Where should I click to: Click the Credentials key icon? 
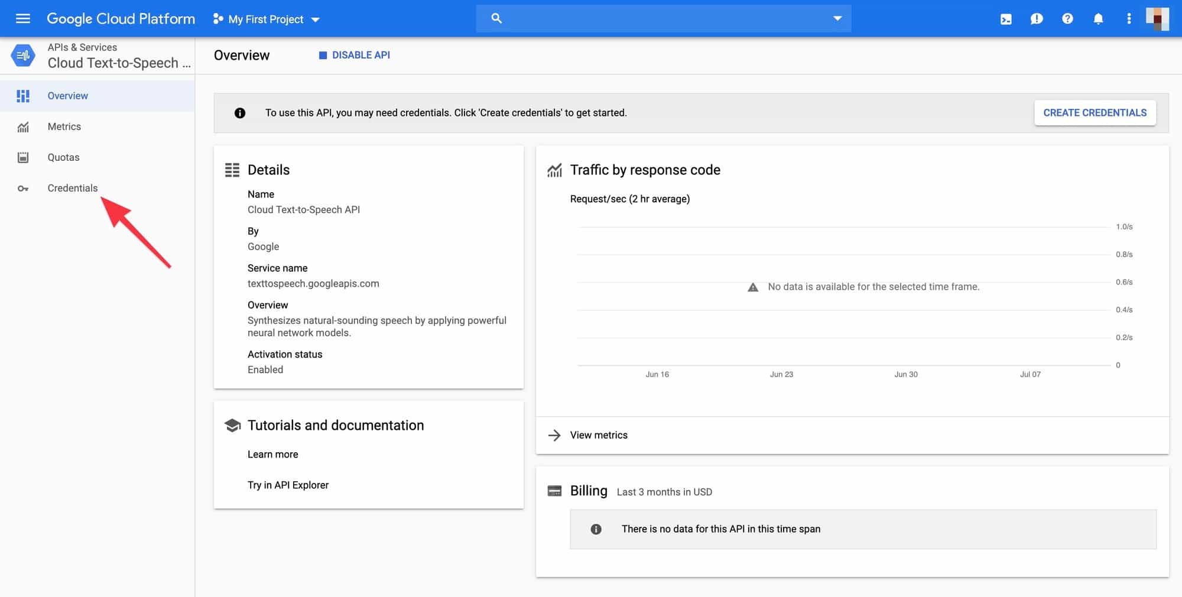pos(23,189)
